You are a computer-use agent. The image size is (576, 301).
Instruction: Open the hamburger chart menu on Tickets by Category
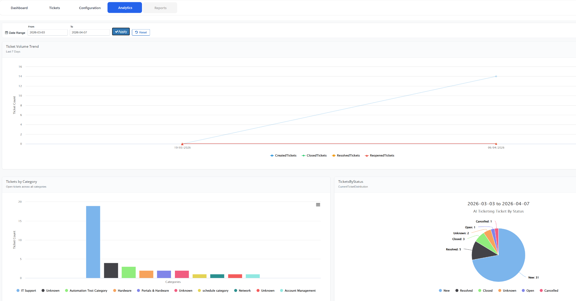[x=318, y=205]
